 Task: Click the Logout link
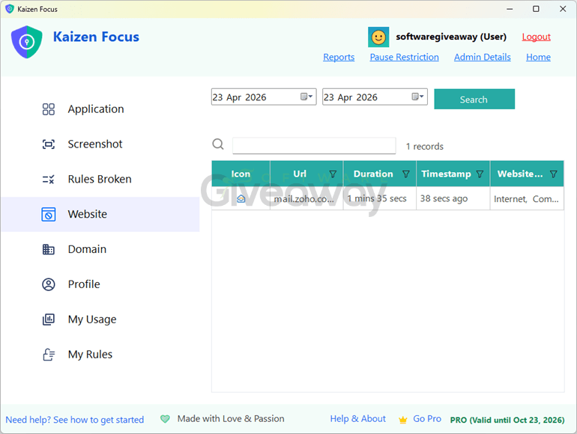536,37
